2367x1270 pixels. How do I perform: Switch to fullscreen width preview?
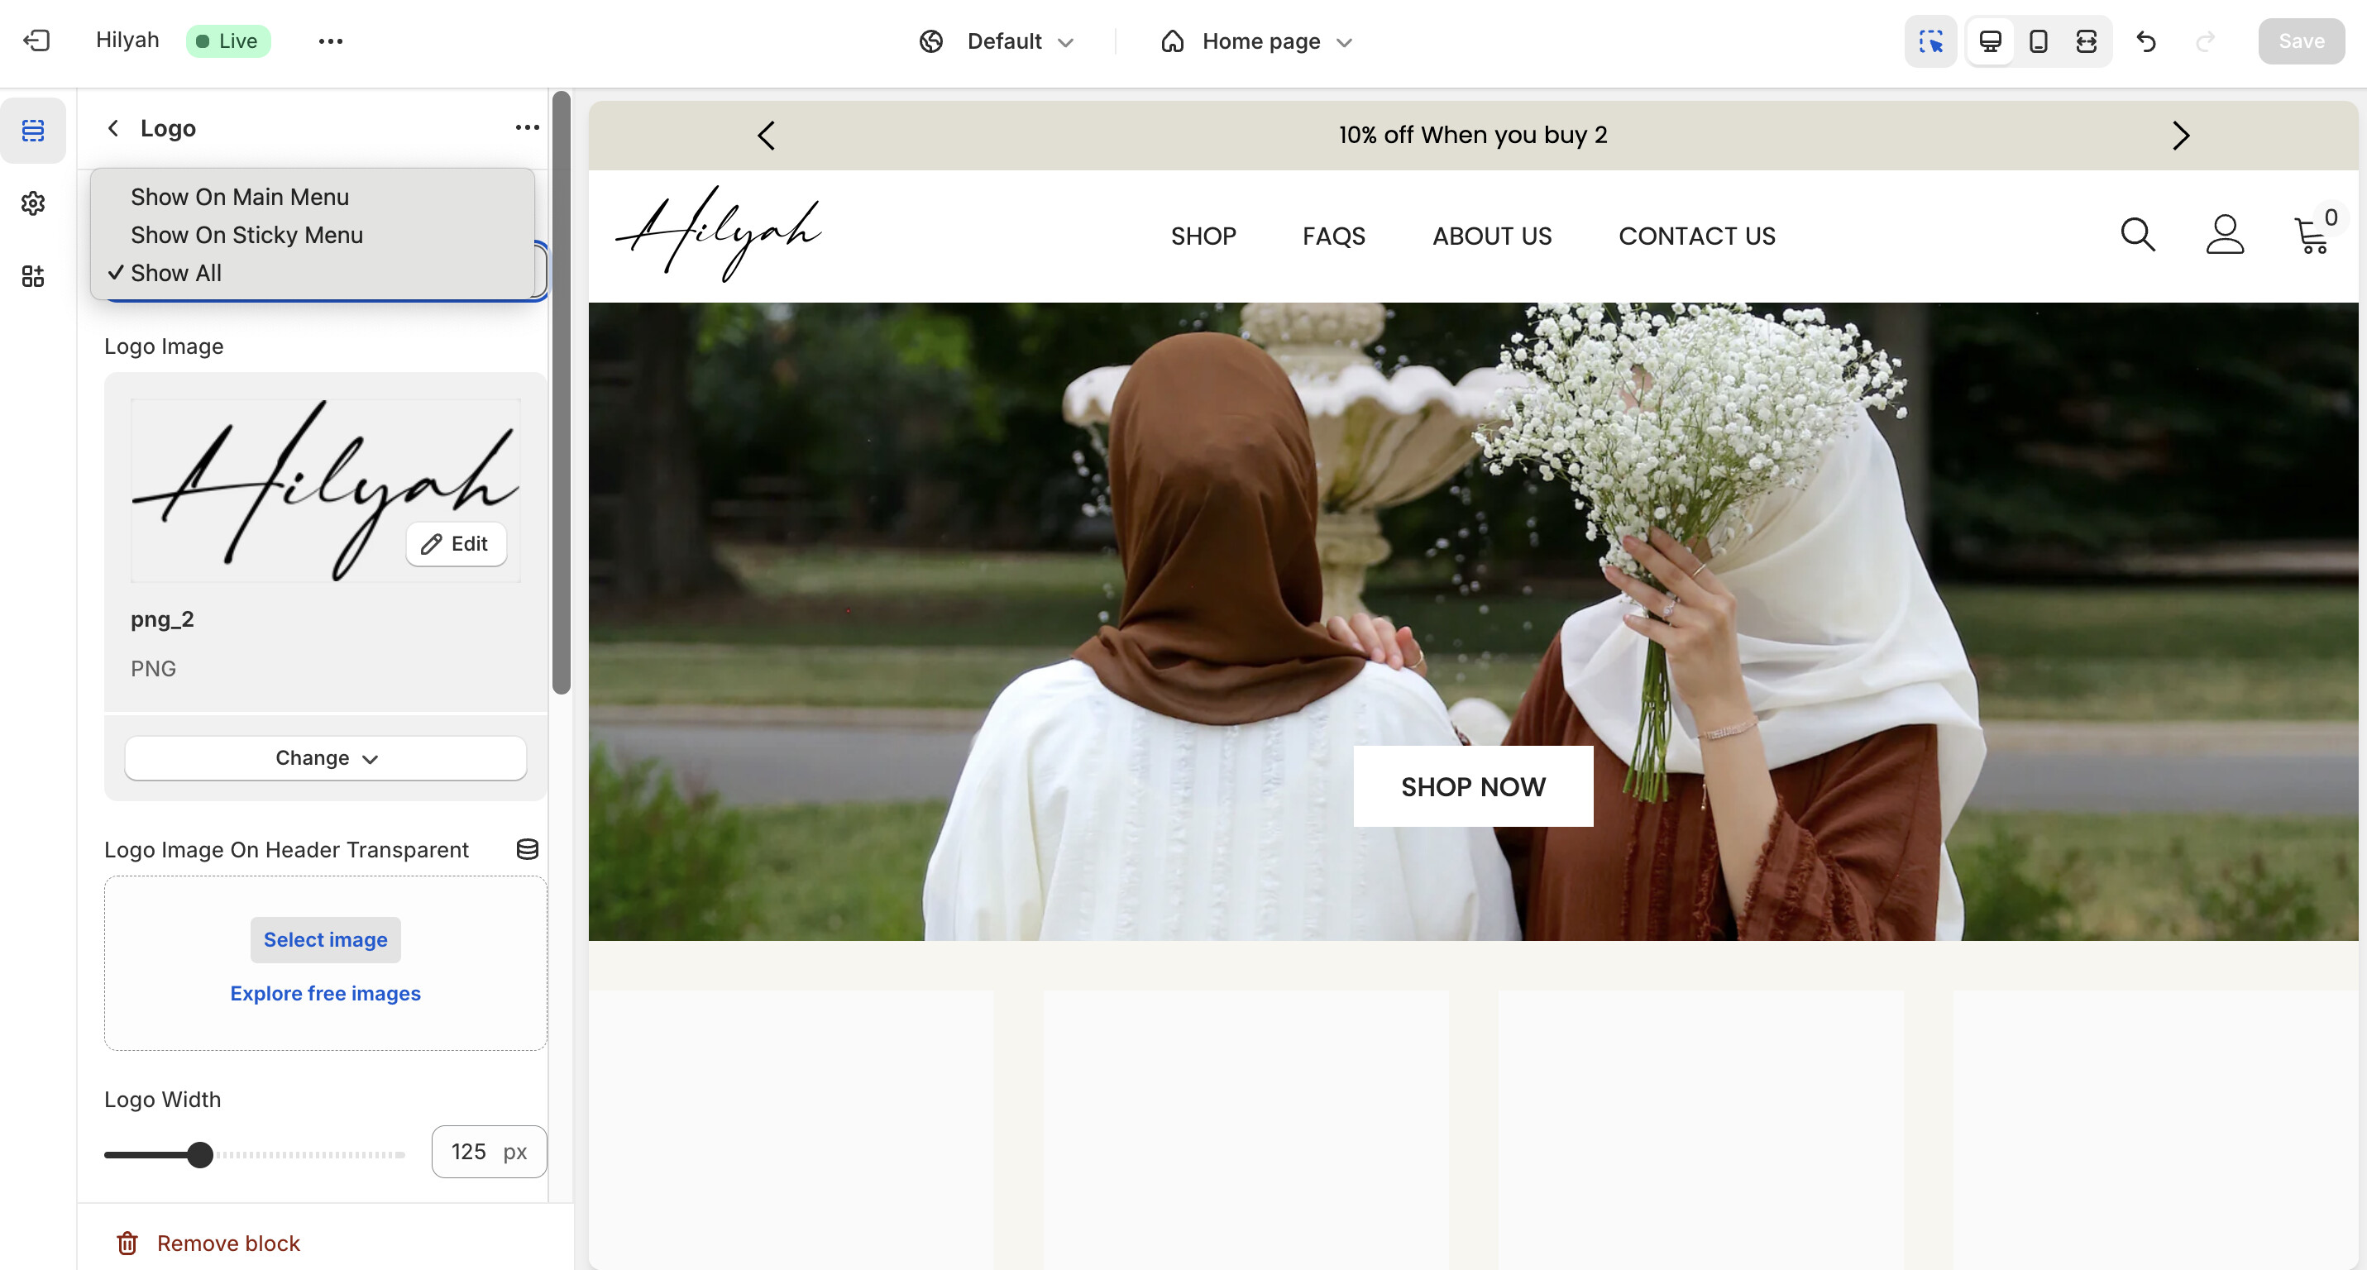2086,41
